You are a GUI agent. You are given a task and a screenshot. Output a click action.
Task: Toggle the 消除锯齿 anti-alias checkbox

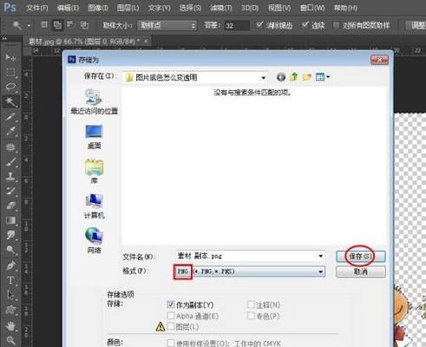point(259,25)
